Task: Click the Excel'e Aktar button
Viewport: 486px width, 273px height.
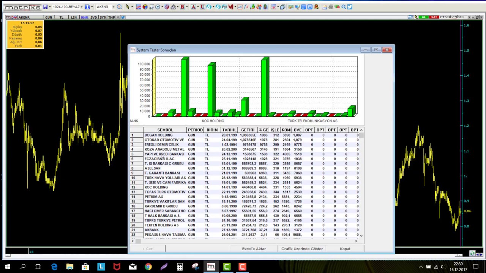Action: click(x=254, y=249)
